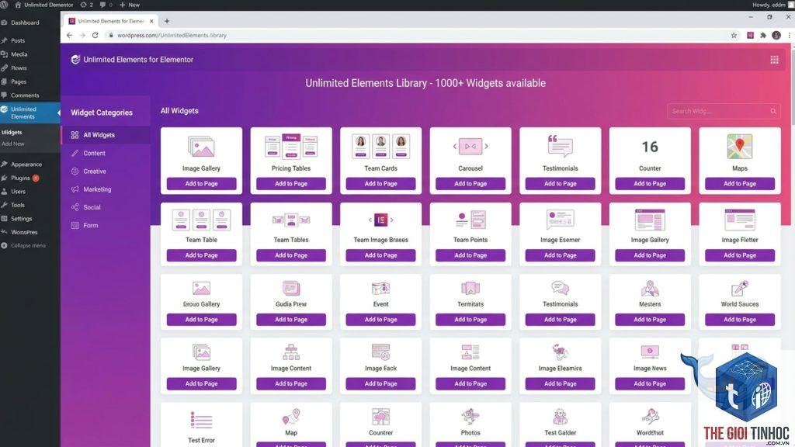This screenshot has height=447, width=795.
Task: Select Marketing widget category
Action: coord(106,189)
